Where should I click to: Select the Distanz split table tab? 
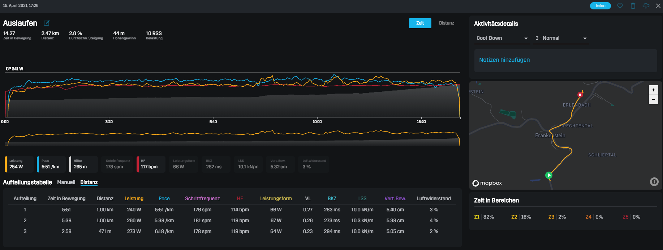click(89, 182)
